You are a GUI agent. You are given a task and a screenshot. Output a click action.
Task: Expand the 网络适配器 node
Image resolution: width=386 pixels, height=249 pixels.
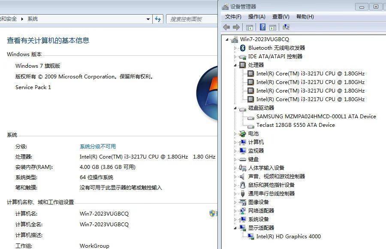coord(235,211)
